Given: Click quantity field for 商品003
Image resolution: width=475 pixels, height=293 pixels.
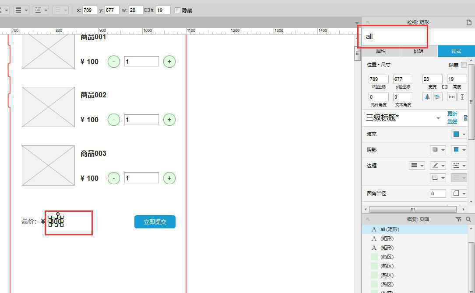Looking at the screenshot, I should coord(141,178).
